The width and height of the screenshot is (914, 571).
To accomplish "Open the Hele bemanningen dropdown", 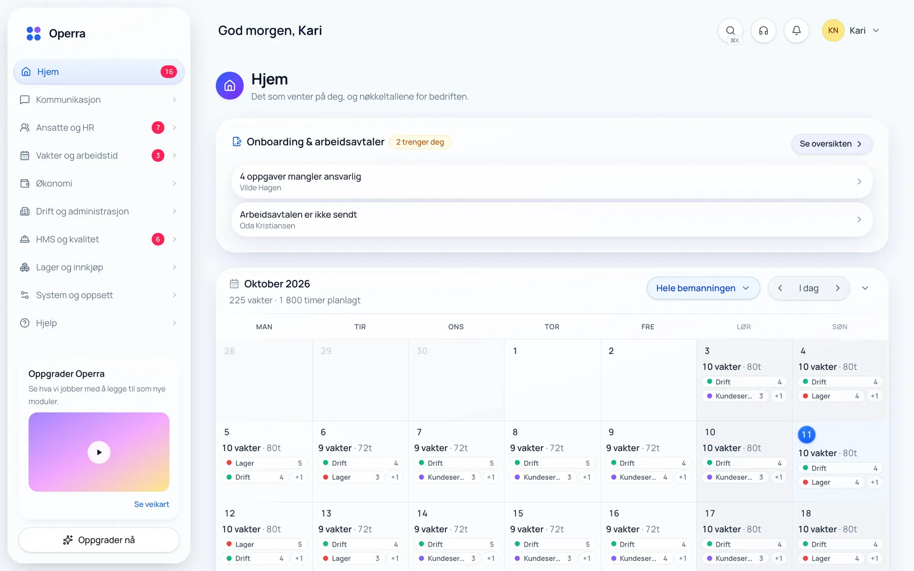I will click(x=703, y=288).
